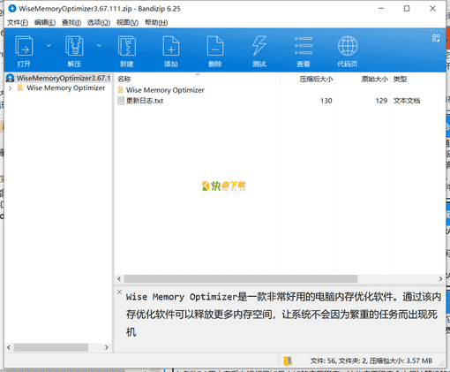Image resolution: width=450 pixels, height=372 pixels.
Task: Click the left arrow of file list scrollbar
Action: click(119, 278)
